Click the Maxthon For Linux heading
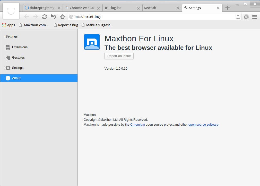This screenshot has width=260, height=186. [x=139, y=39]
